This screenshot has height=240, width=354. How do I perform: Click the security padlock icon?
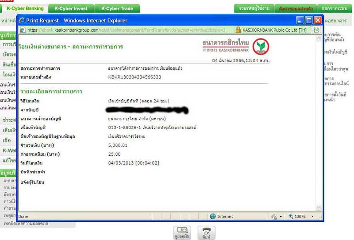coord(238,30)
